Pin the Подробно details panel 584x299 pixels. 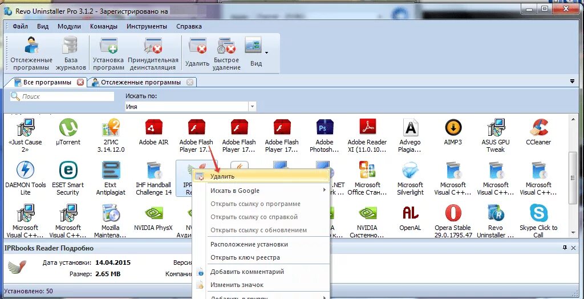tap(565, 248)
